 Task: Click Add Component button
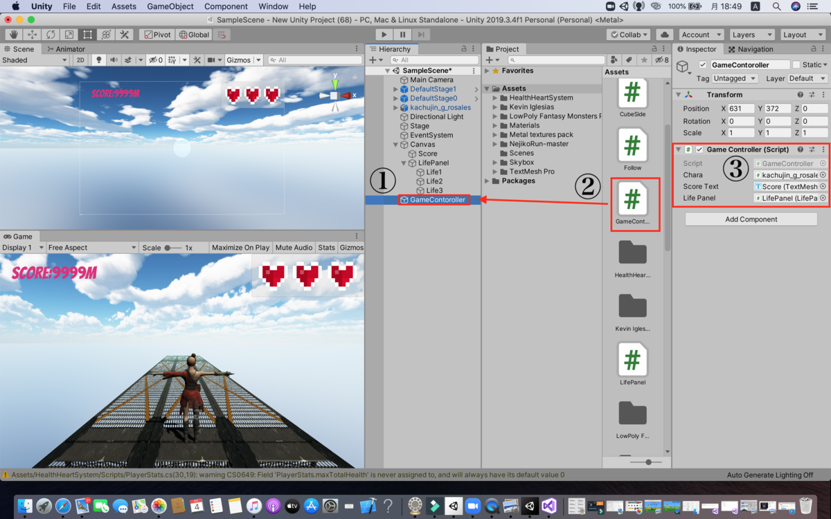(751, 219)
